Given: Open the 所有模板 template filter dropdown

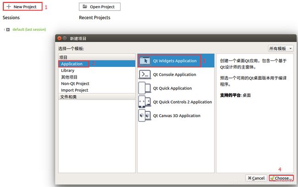Looking at the screenshot, I should point(281,49).
